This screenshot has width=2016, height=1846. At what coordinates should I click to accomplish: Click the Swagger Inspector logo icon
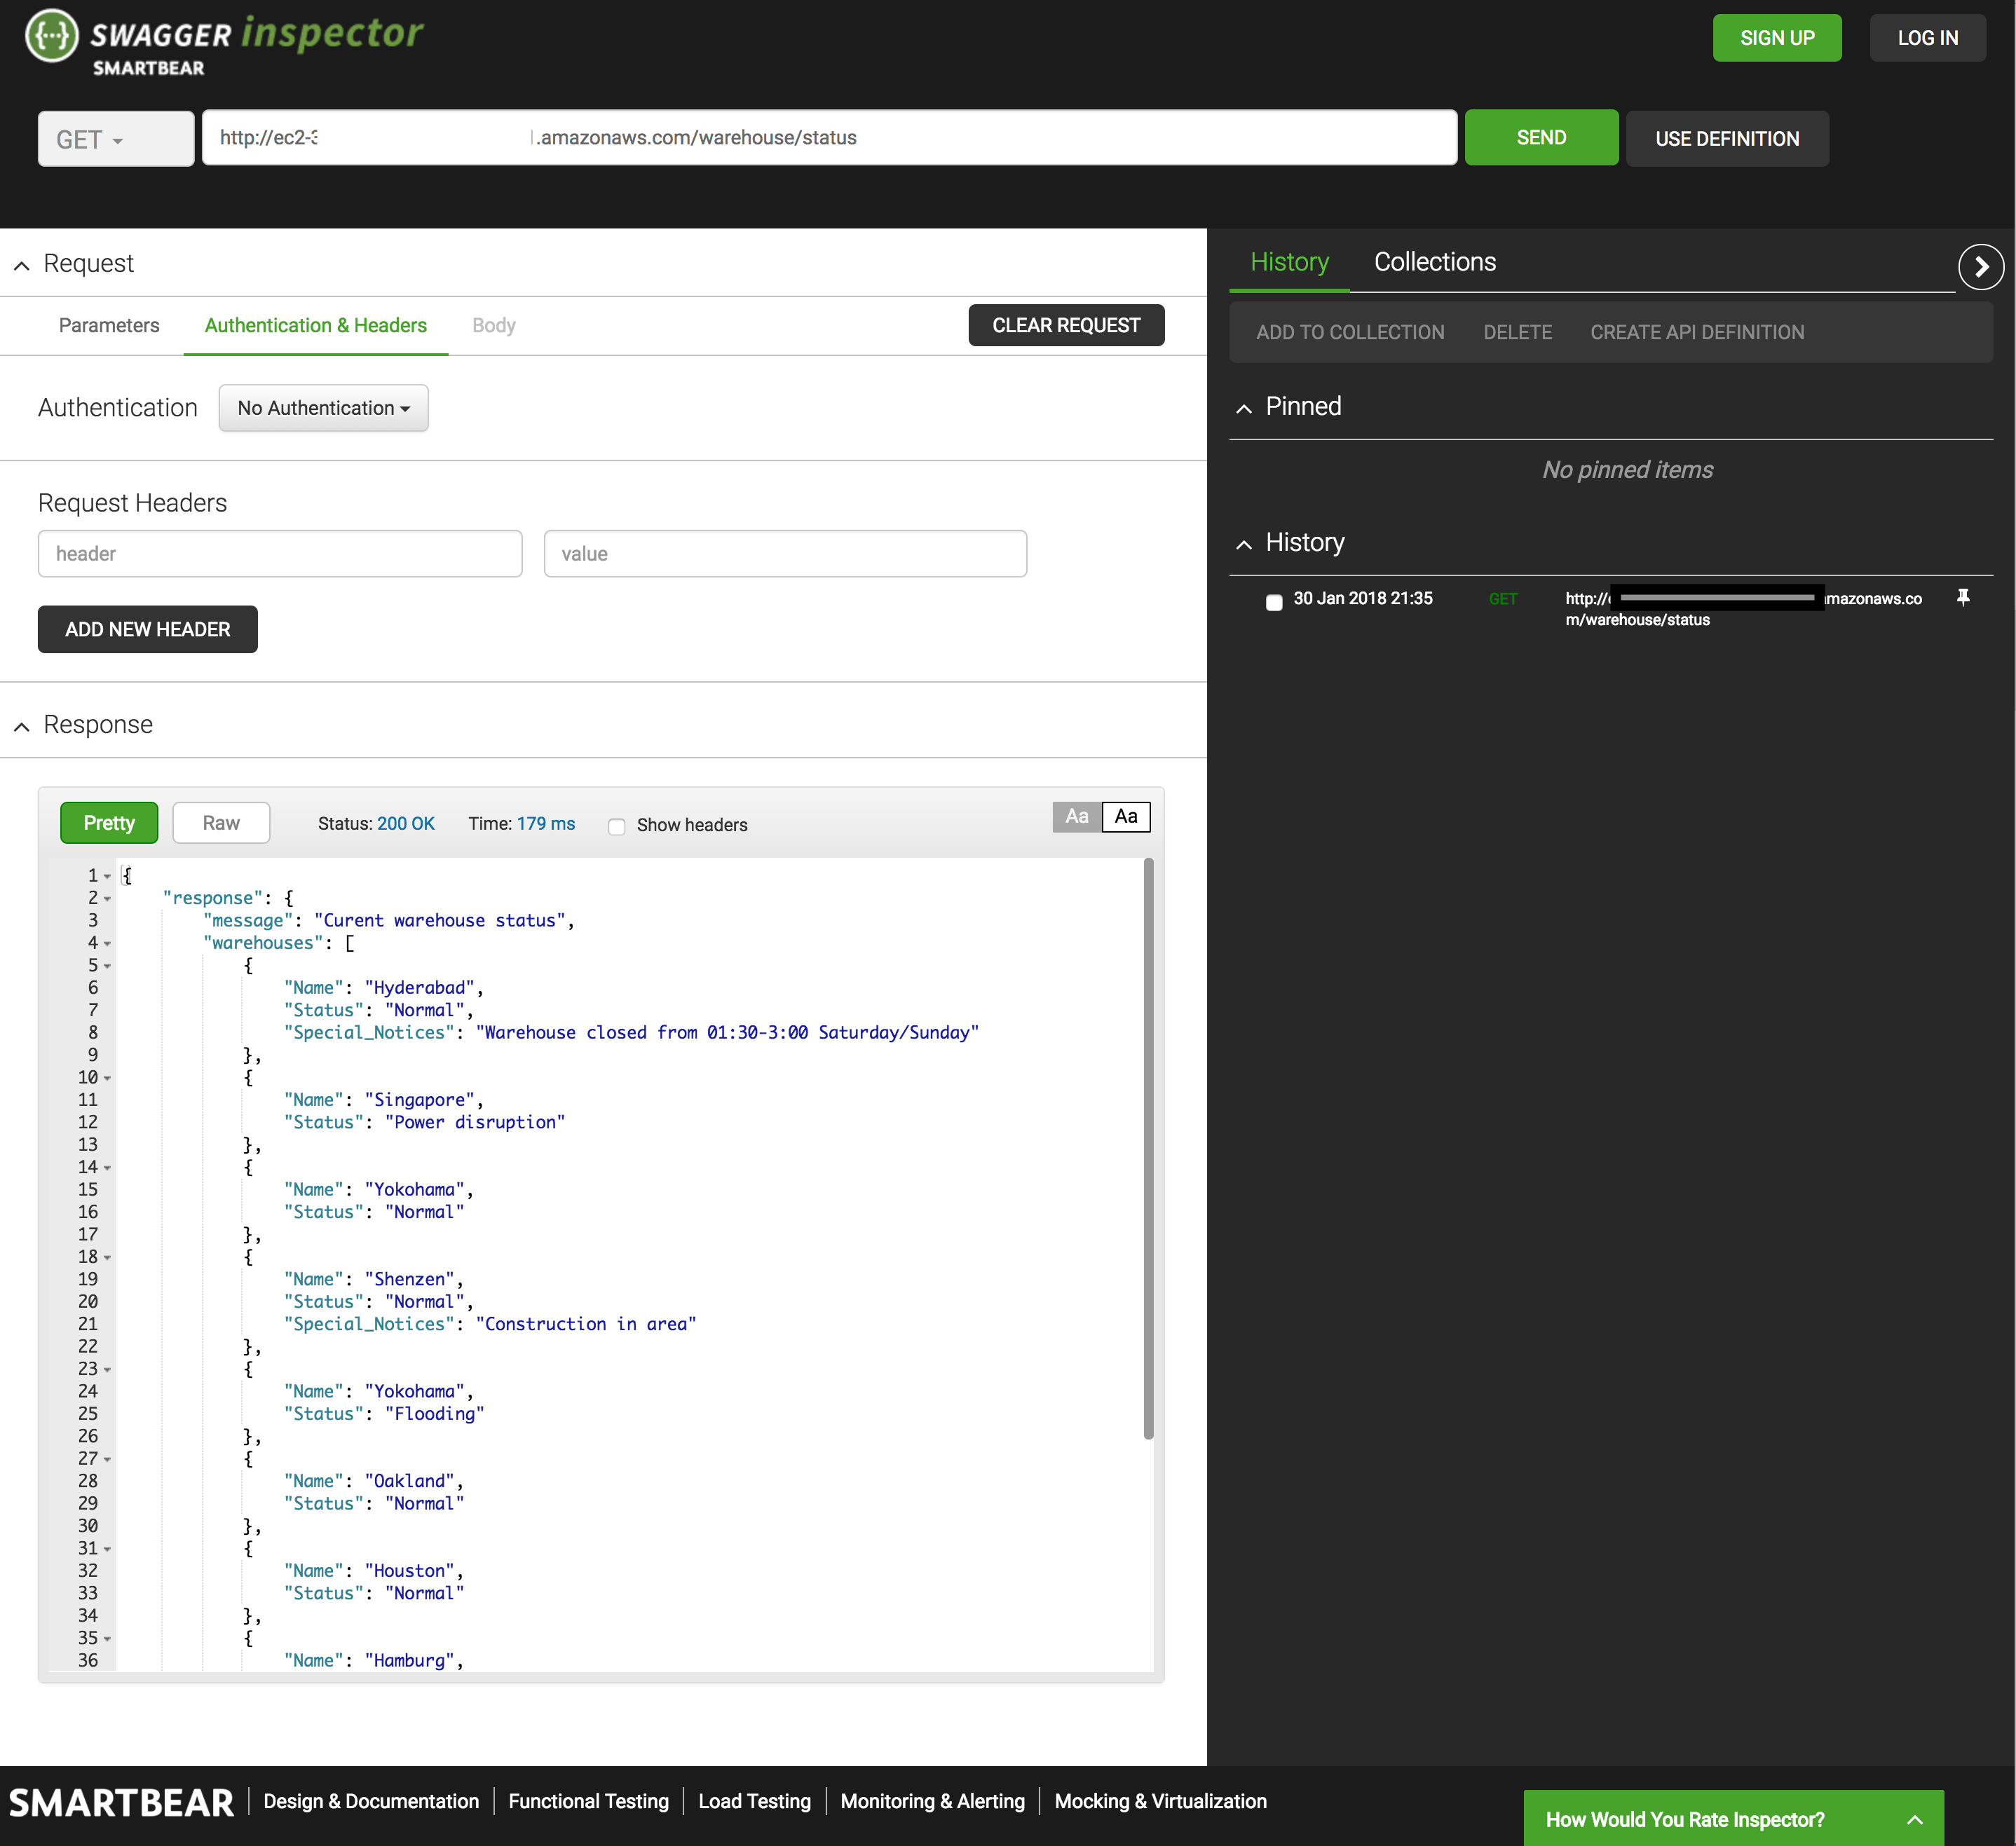click(51, 36)
